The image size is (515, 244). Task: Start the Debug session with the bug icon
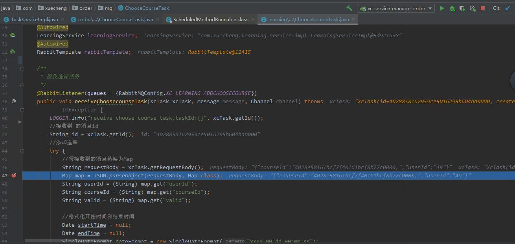452,8
